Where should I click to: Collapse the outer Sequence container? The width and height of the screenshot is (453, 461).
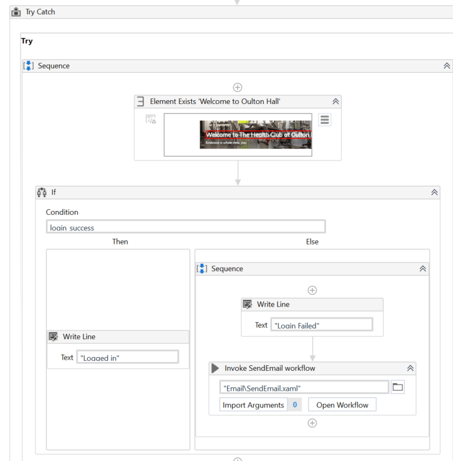pyautogui.click(x=446, y=66)
